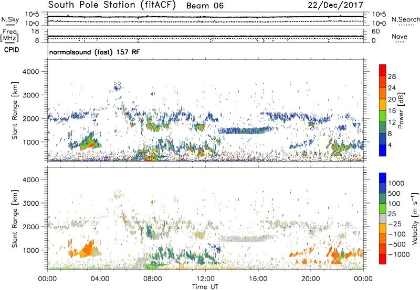Click the solid frequency trace line
The image size is (420, 290).
pyautogui.click(x=205, y=36)
